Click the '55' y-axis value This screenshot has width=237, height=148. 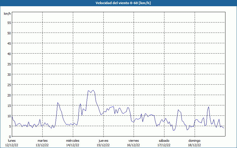tap(9, 23)
